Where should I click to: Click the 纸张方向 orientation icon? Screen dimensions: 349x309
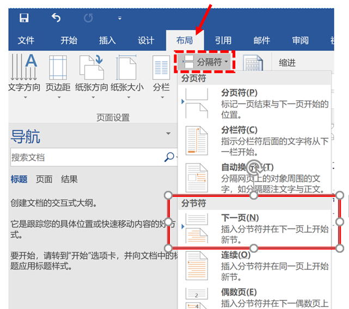coord(91,68)
